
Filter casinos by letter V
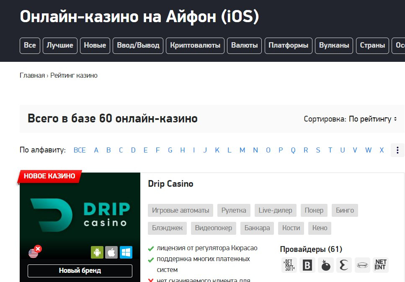(355, 150)
